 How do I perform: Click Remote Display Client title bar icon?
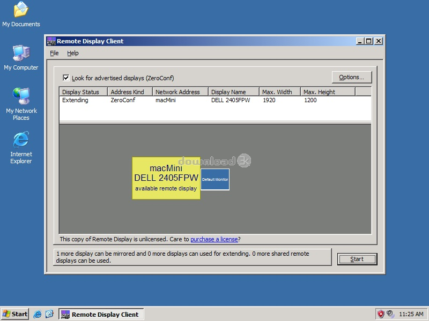(51, 41)
